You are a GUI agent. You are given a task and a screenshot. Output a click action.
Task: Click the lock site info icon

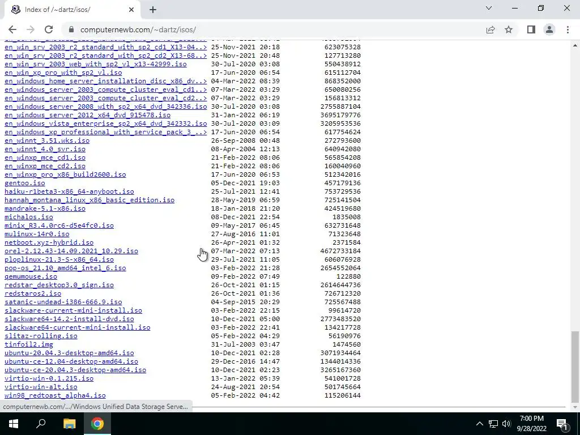click(71, 29)
